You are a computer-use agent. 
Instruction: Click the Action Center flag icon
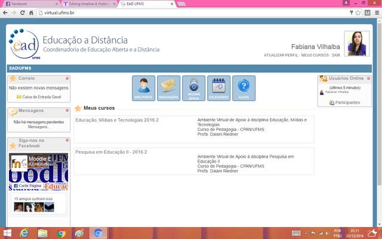tap(313, 234)
